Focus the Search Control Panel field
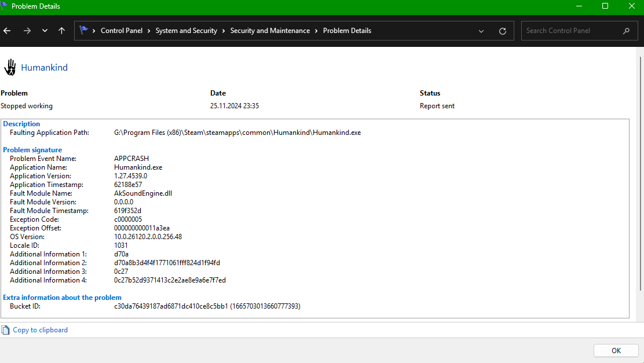Viewport: 644px width, 363px height. [x=570, y=31]
